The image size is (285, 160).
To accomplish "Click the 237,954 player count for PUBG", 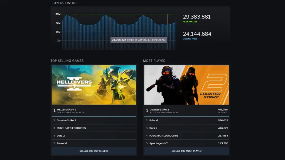I will pyautogui.click(x=223, y=136).
